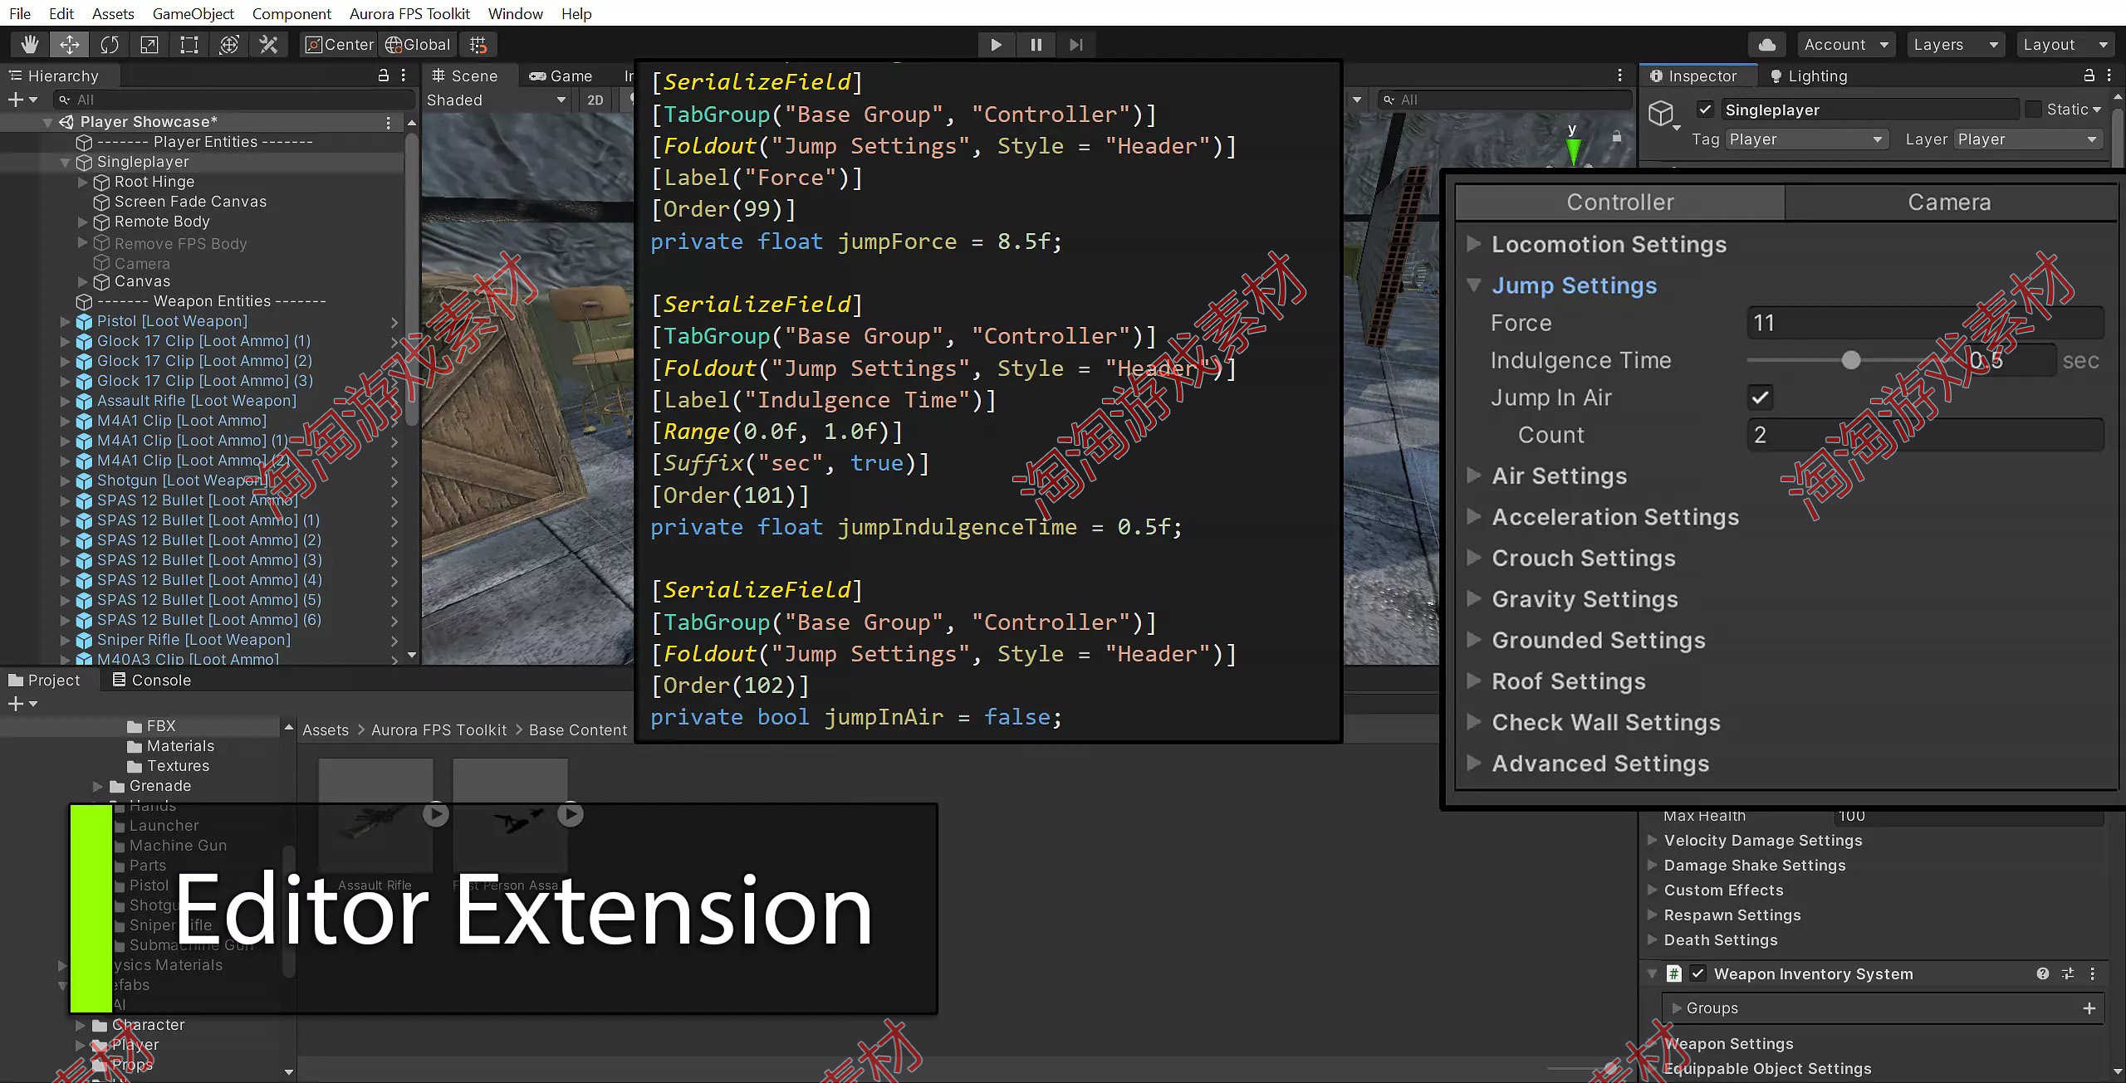2126x1083 pixels.
Task: Select the Scale tool
Action: (x=149, y=45)
